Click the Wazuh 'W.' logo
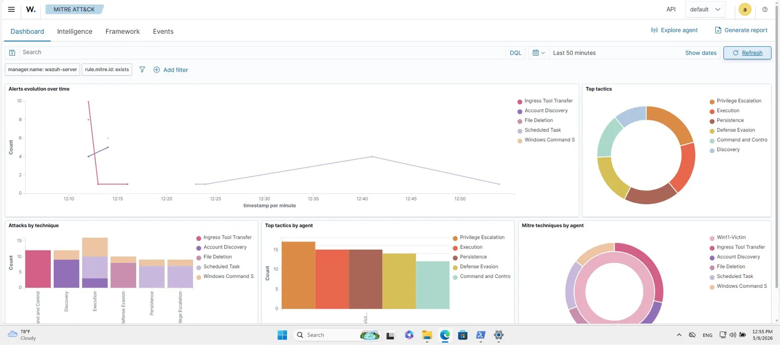 click(x=31, y=9)
